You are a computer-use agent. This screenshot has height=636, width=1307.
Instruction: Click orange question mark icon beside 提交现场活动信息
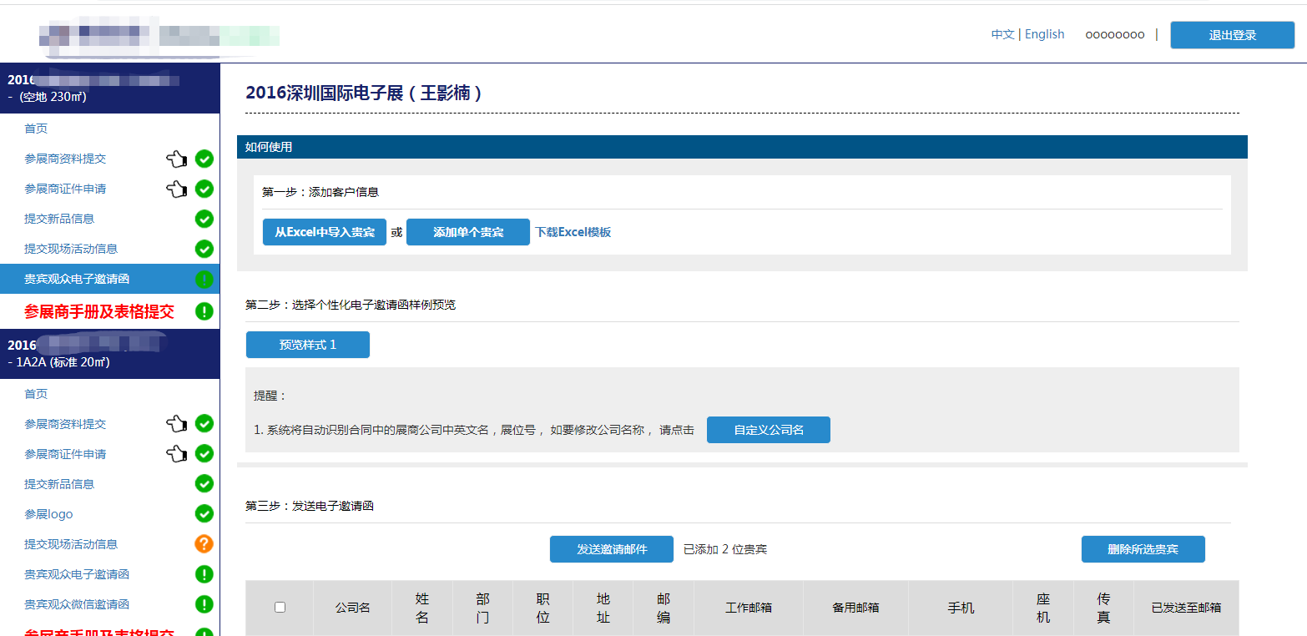coord(204,544)
